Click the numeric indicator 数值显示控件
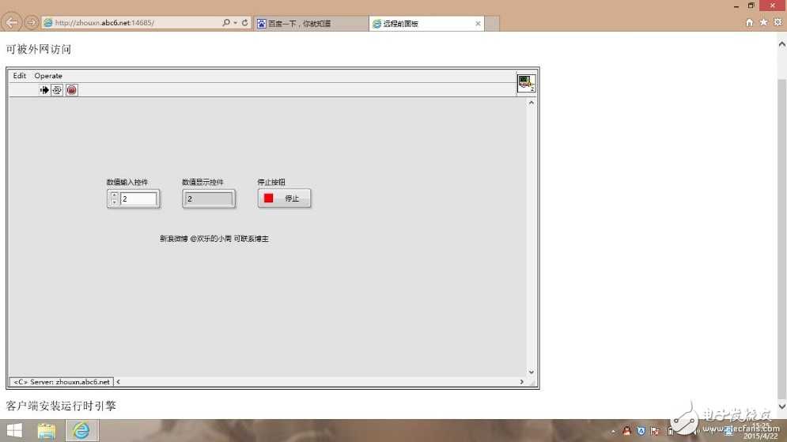 pyautogui.click(x=208, y=198)
